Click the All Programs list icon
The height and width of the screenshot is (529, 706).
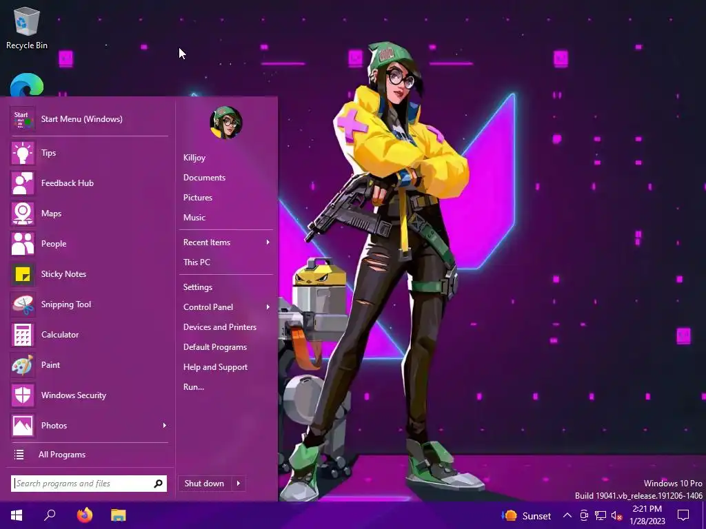pyautogui.click(x=19, y=455)
